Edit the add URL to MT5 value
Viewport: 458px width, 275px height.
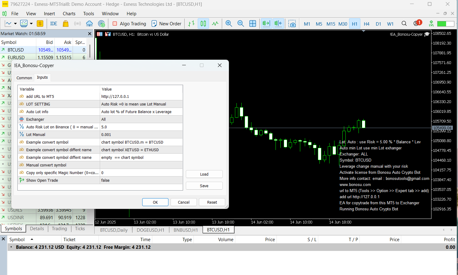(x=141, y=96)
